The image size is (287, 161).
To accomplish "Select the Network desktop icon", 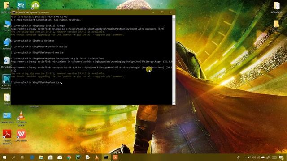I will [7, 44].
